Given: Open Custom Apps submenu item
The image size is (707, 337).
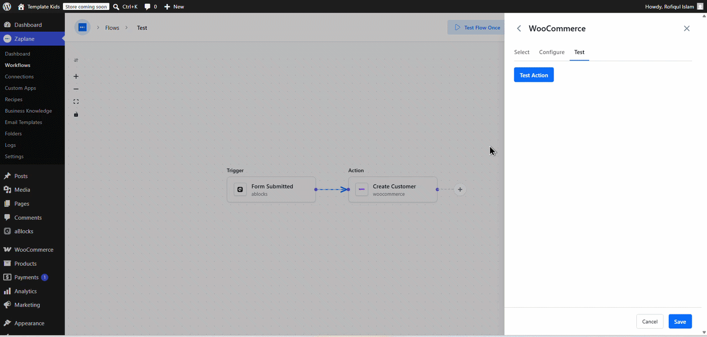Looking at the screenshot, I should click(20, 88).
